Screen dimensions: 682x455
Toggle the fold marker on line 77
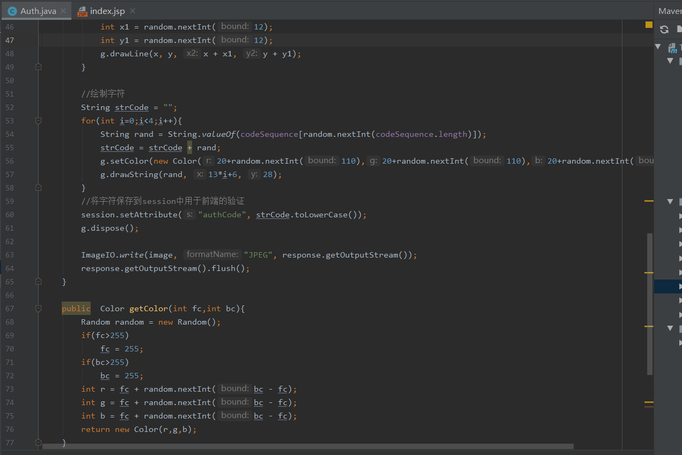click(x=38, y=443)
